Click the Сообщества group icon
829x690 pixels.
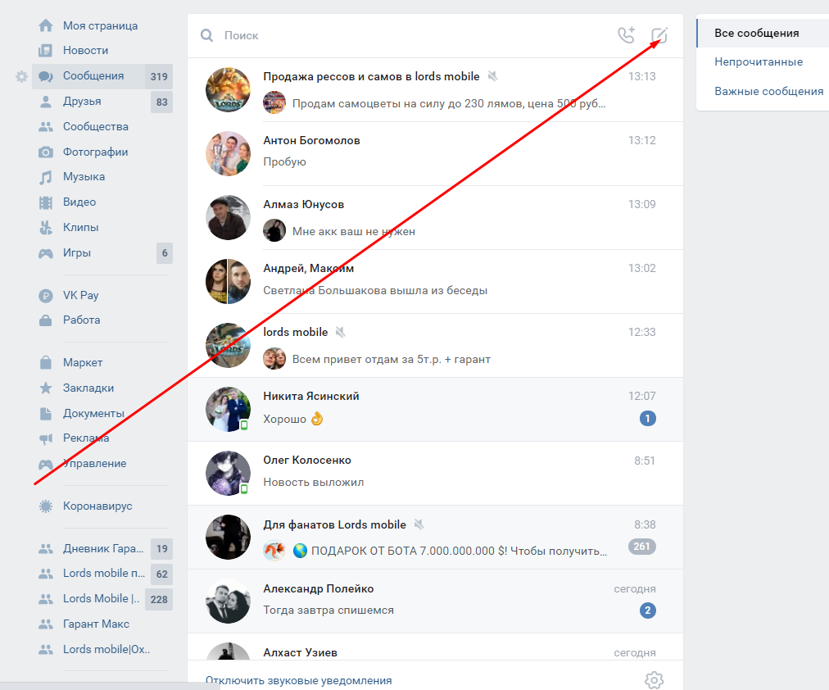tap(46, 127)
